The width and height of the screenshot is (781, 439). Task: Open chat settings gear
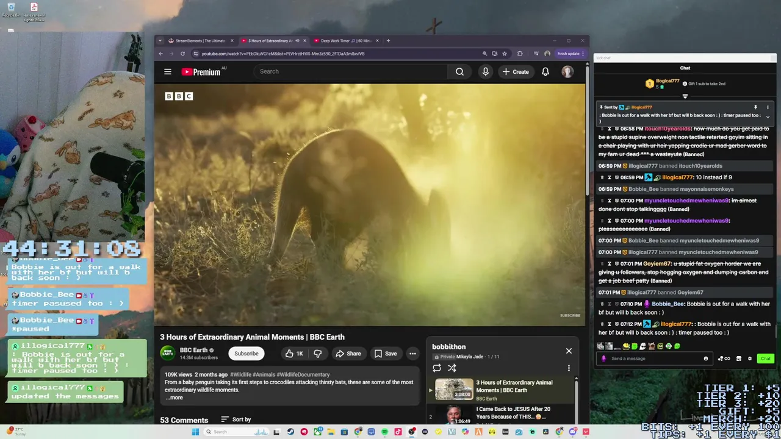click(750, 359)
